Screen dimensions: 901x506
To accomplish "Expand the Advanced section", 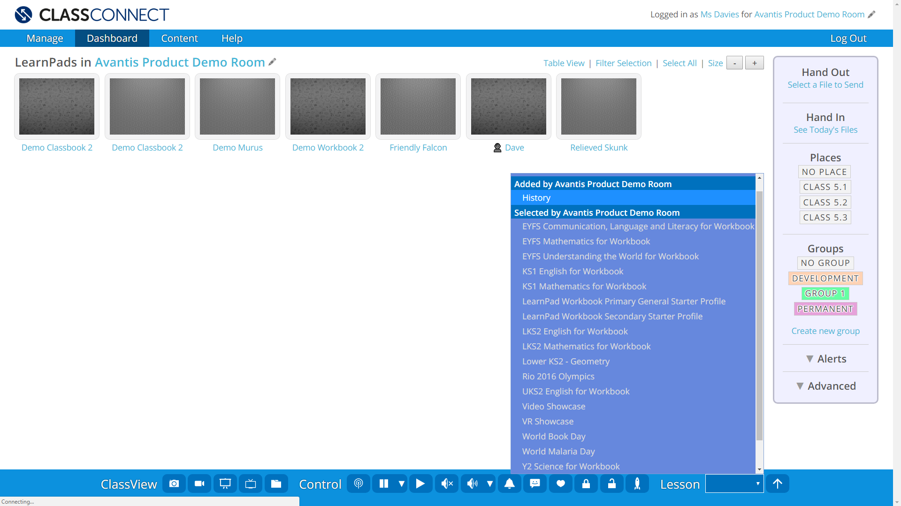I will [x=825, y=386].
